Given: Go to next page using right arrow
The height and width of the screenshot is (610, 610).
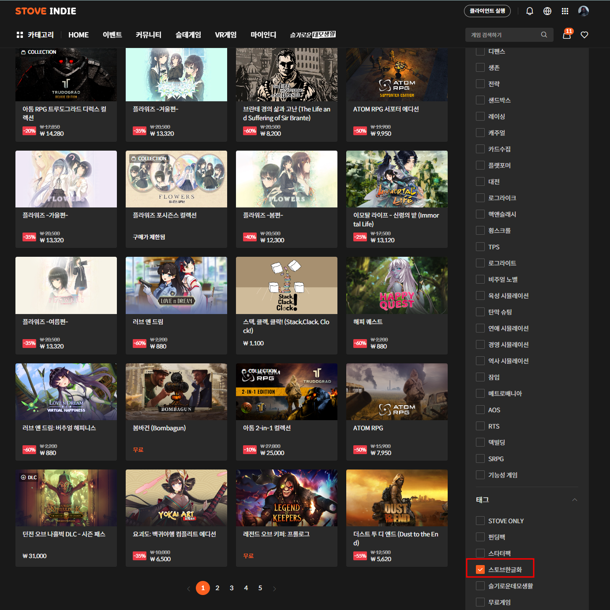Looking at the screenshot, I should point(274,588).
